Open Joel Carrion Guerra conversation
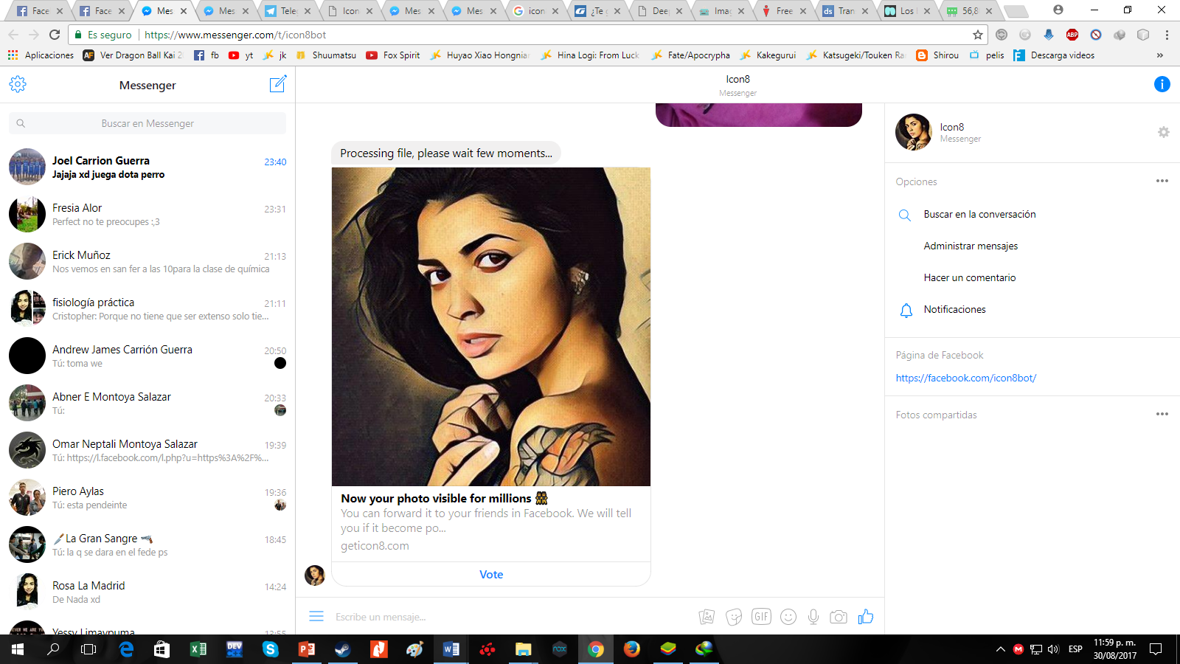The image size is (1180, 664). pyautogui.click(x=147, y=167)
